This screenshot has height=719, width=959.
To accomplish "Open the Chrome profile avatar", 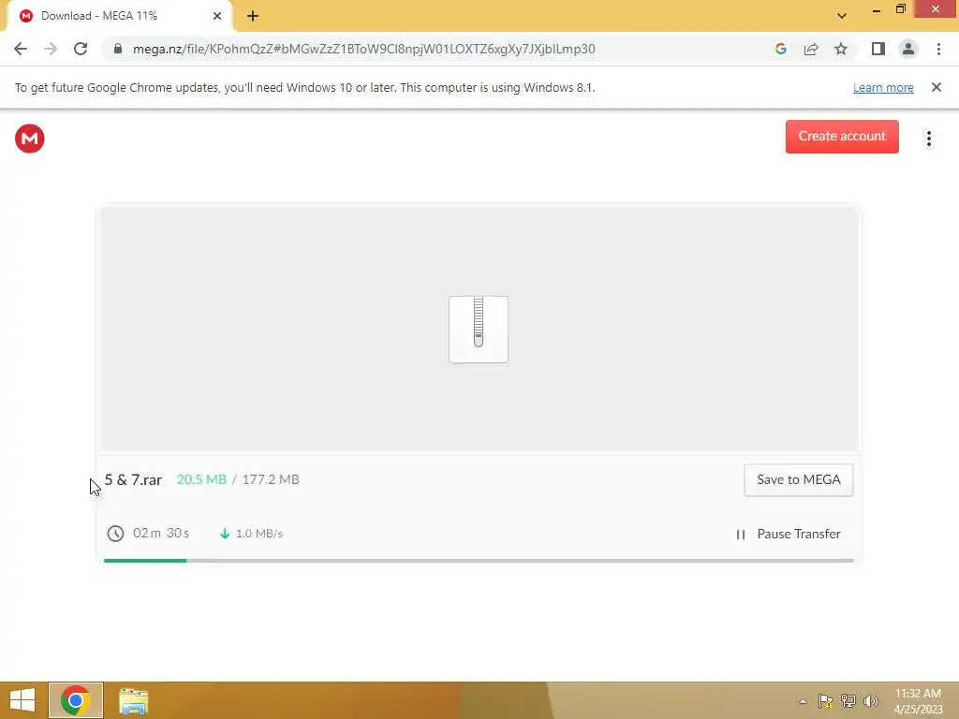I will pos(908,49).
